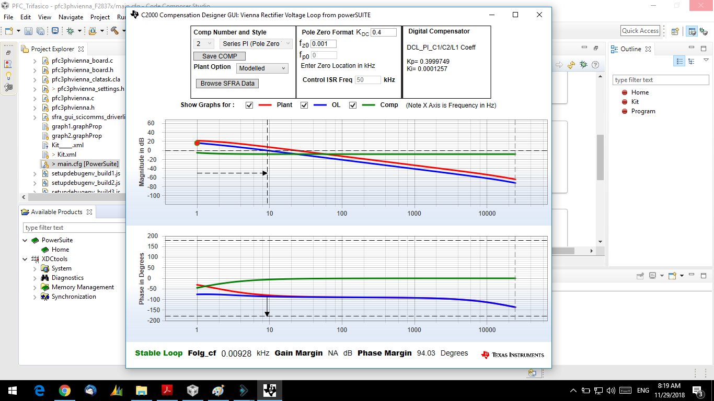Viewport: 714px width, 401px height.
Task: Disable the Comp graph checkbox
Action: tap(353, 105)
